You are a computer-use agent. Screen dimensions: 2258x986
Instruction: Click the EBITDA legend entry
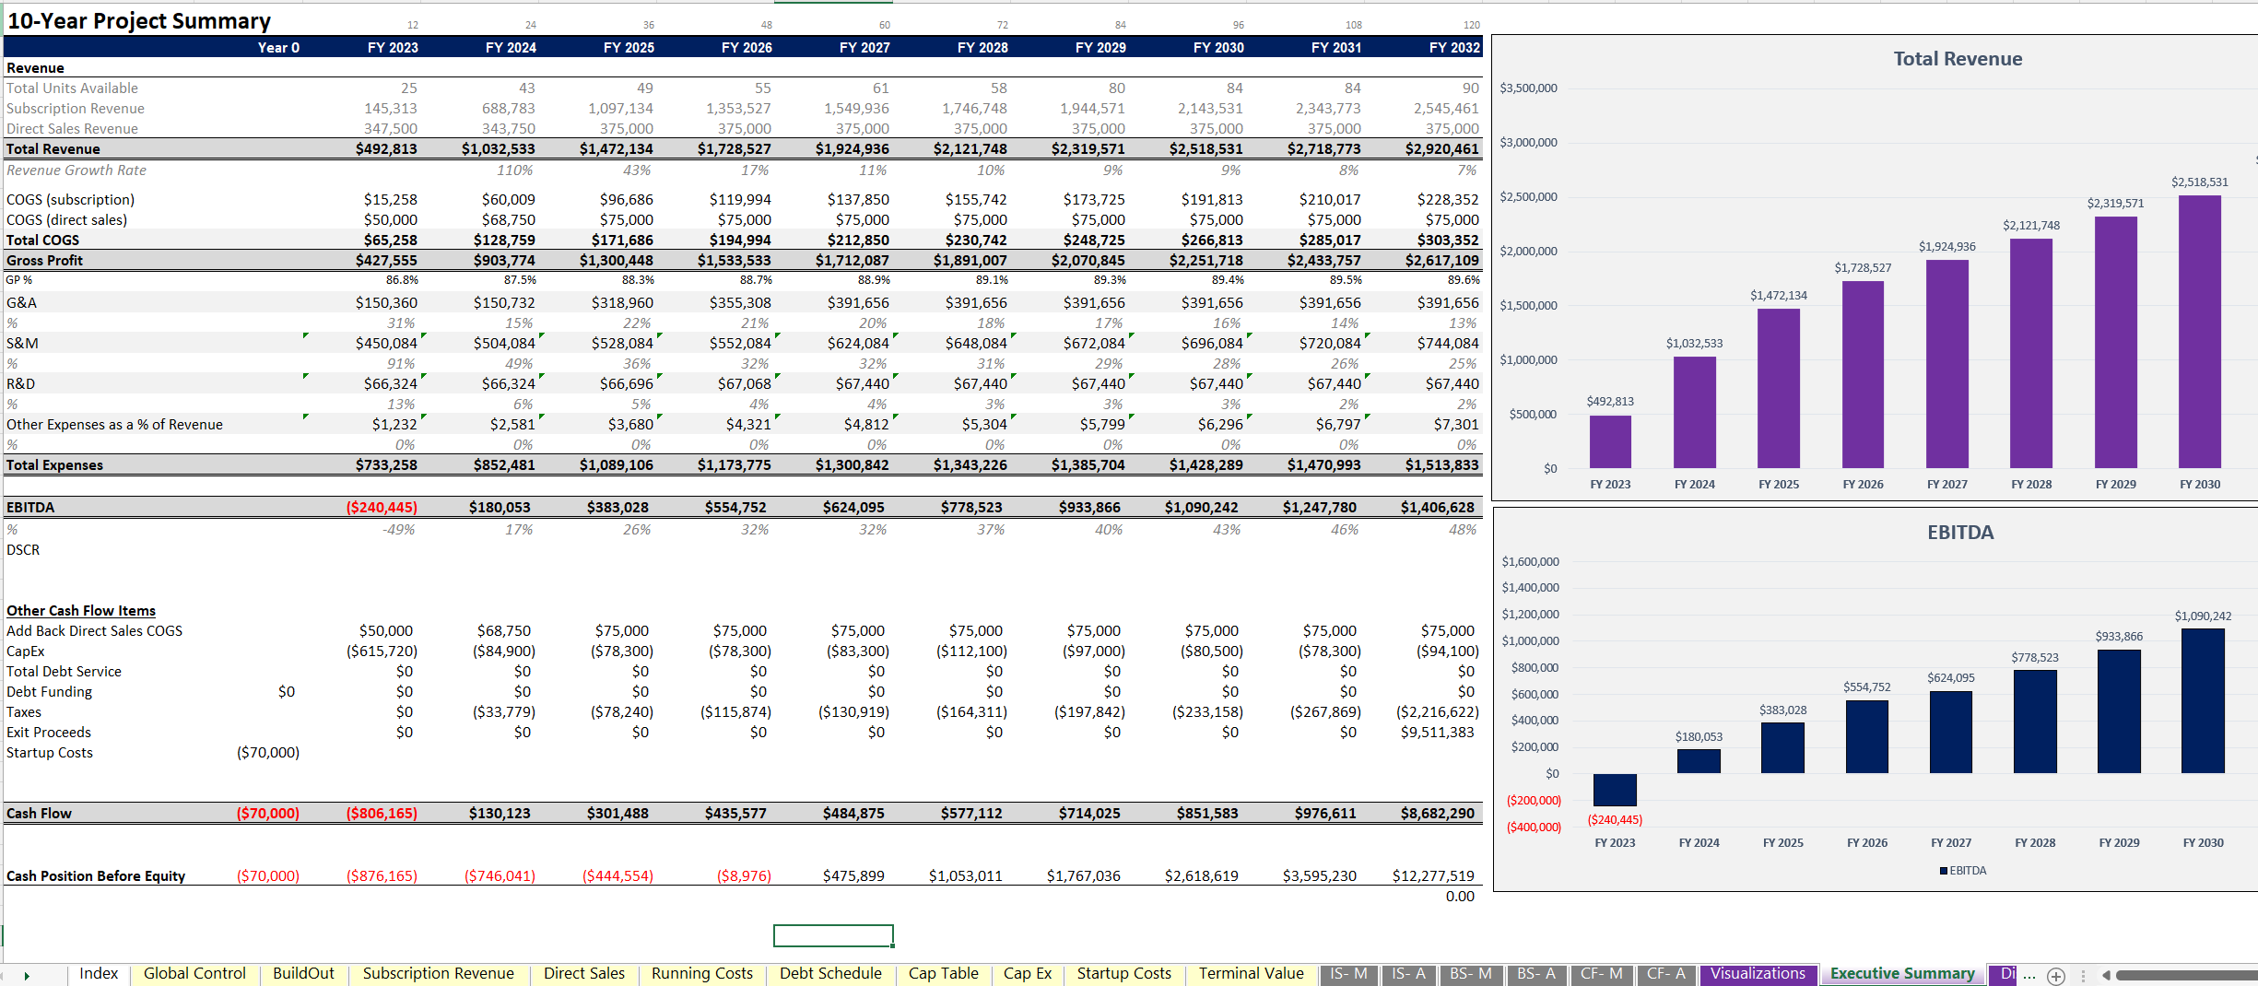(1963, 871)
